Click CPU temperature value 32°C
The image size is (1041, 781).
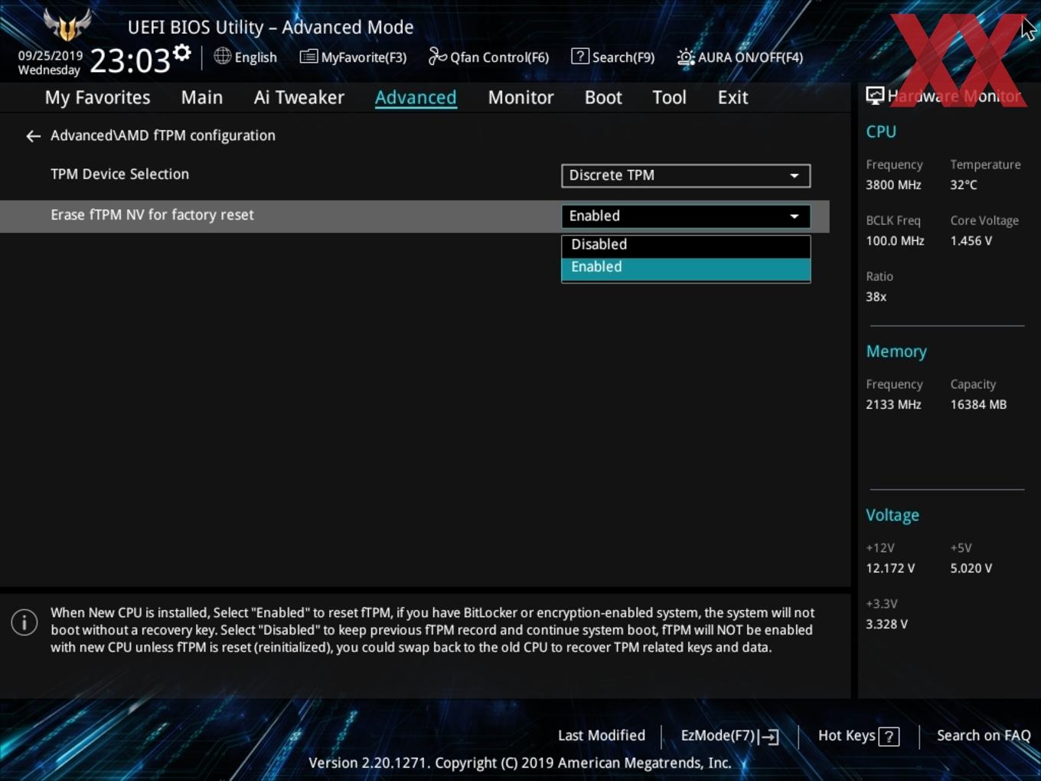pos(964,185)
